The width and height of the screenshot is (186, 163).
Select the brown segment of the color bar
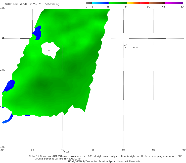157,3
